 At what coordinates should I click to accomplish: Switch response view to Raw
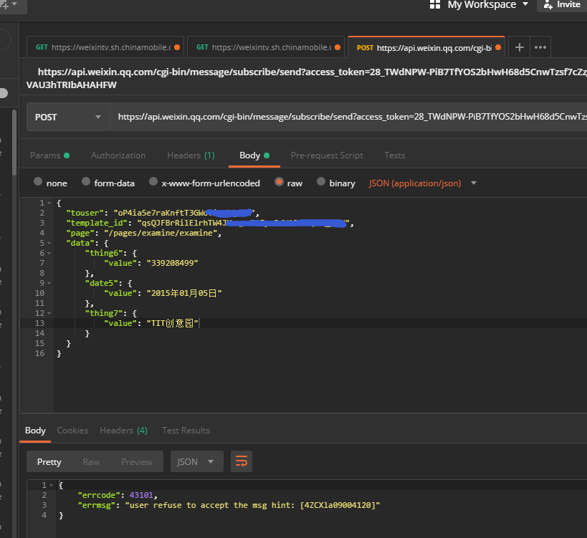click(91, 461)
